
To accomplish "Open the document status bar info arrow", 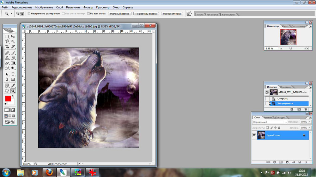I will tap(79, 164).
